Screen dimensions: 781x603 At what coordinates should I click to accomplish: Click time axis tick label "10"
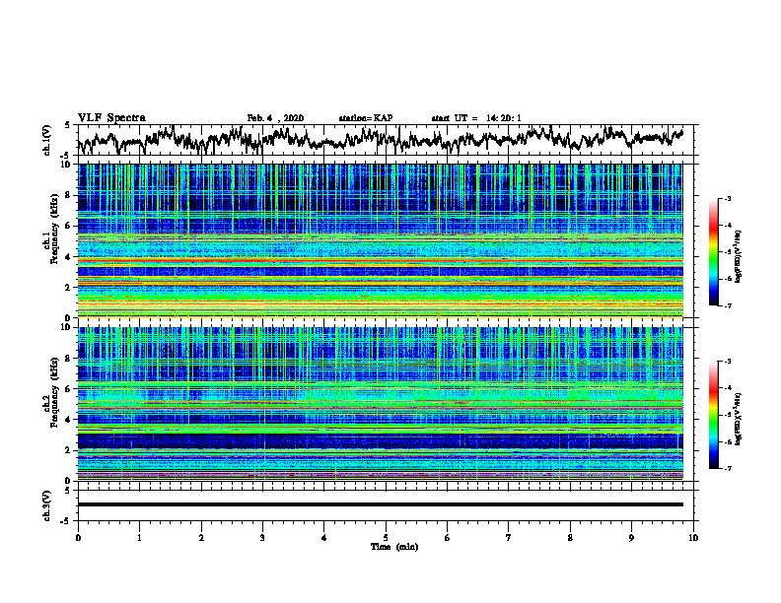(693, 538)
